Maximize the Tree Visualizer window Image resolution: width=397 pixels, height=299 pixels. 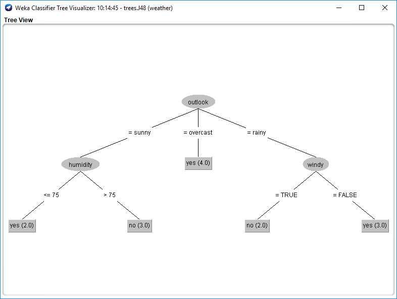tap(362, 8)
